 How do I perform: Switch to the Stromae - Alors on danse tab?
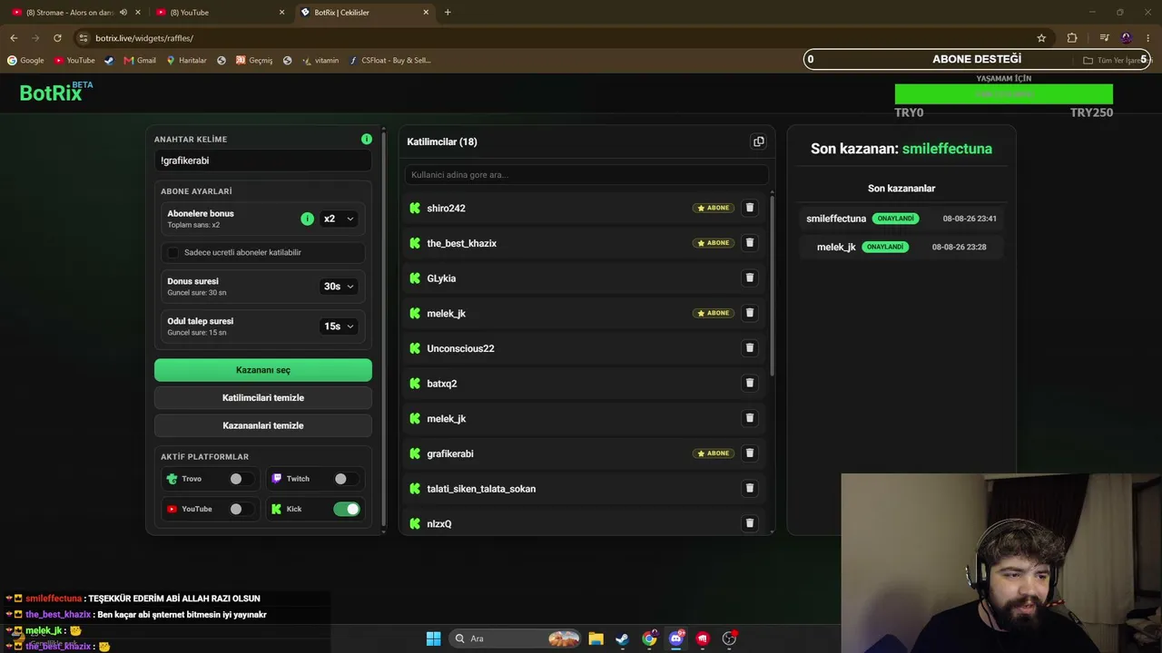[x=73, y=13]
